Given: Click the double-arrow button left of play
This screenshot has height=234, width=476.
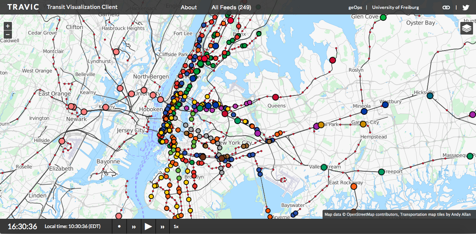Looking at the screenshot, I should (x=134, y=227).
